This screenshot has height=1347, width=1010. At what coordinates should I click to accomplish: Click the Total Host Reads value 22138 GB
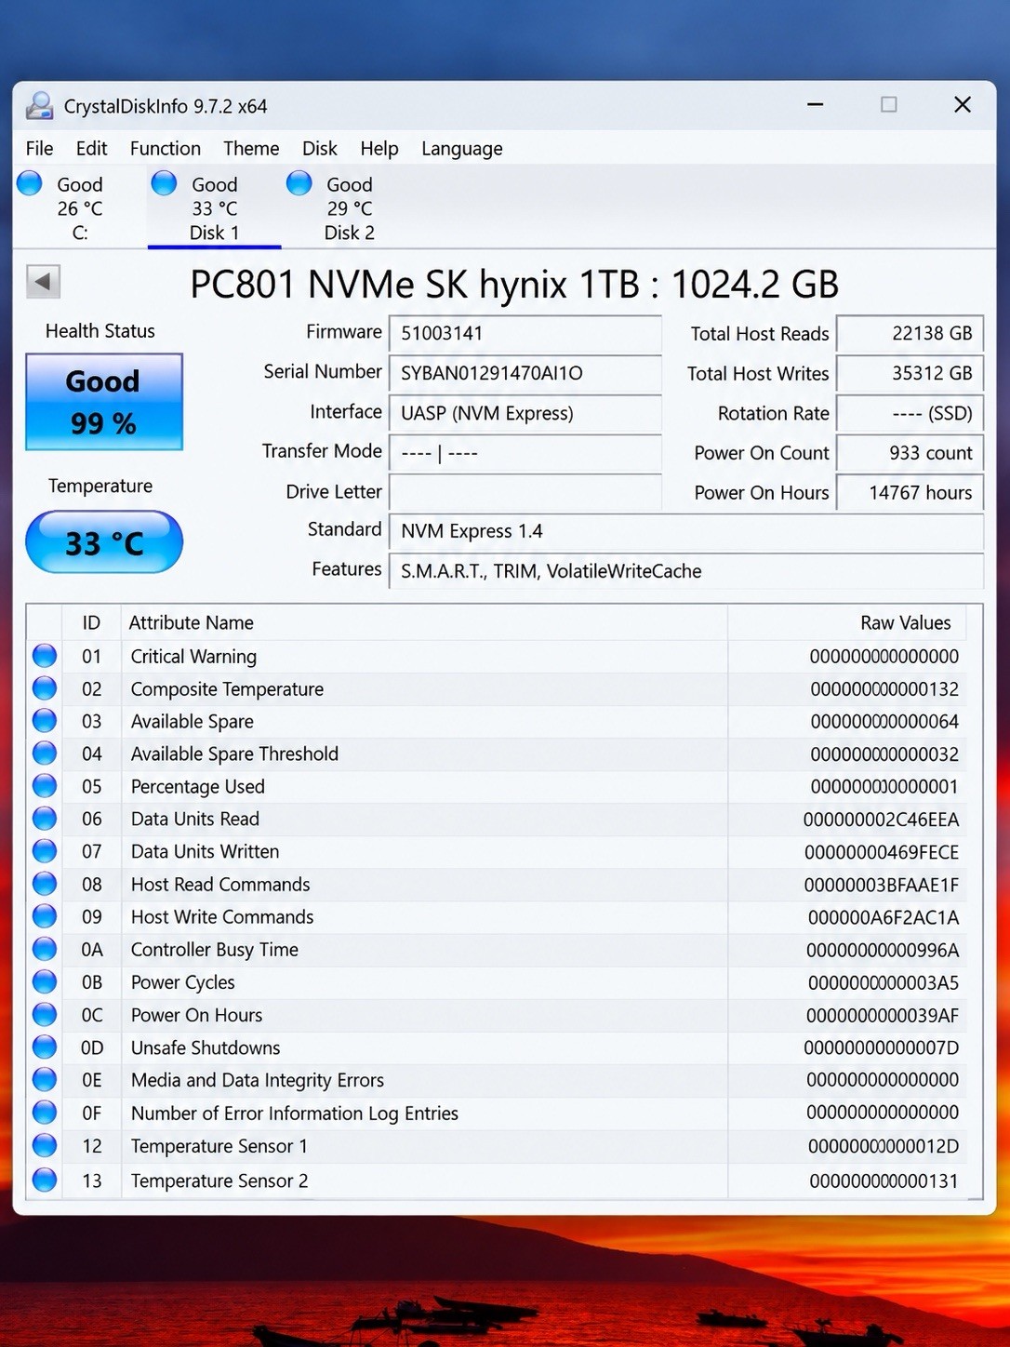[910, 333]
